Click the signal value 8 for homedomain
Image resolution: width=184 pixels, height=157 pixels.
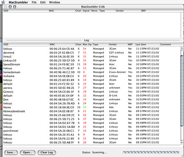click(x=84, y=72)
